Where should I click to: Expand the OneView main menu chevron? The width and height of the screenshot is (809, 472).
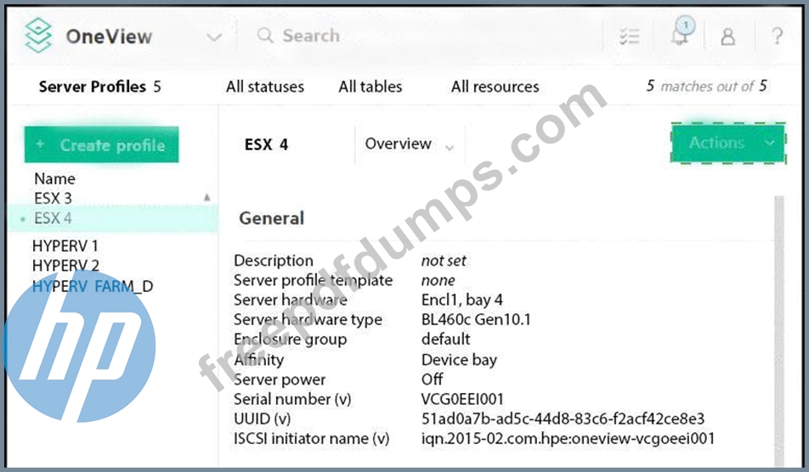[x=213, y=37]
